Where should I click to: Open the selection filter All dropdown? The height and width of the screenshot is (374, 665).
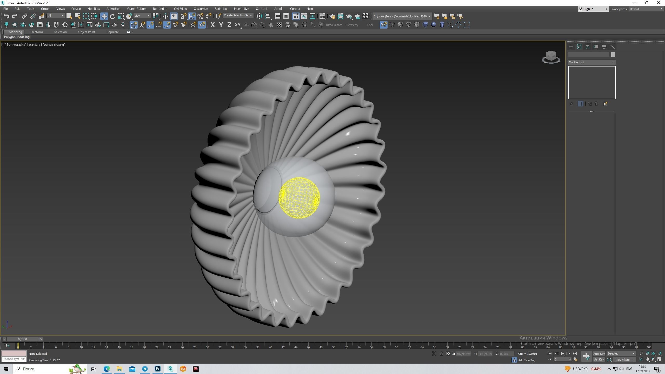coord(56,16)
